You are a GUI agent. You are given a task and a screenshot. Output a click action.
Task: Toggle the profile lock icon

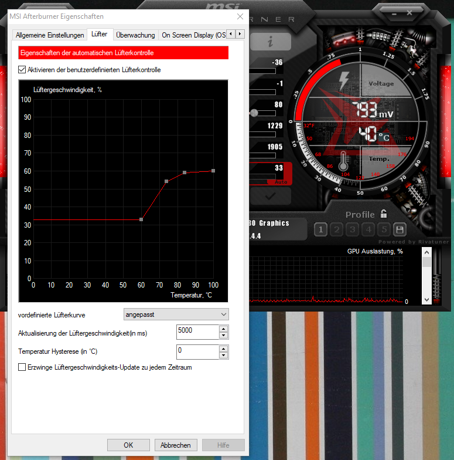384,214
